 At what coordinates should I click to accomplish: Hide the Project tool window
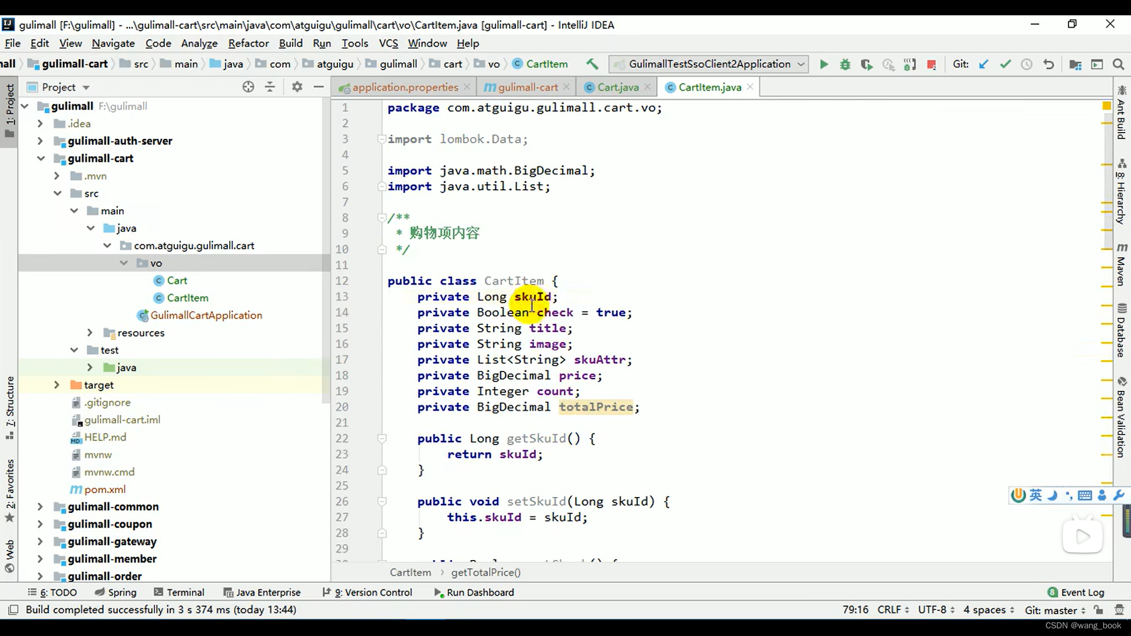(x=319, y=87)
